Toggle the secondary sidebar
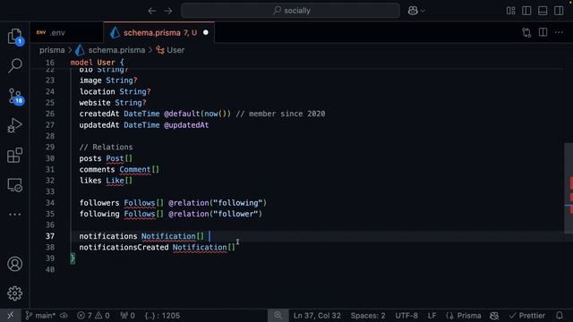The height and width of the screenshot is (322, 573). pyautogui.click(x=559, y=11)
